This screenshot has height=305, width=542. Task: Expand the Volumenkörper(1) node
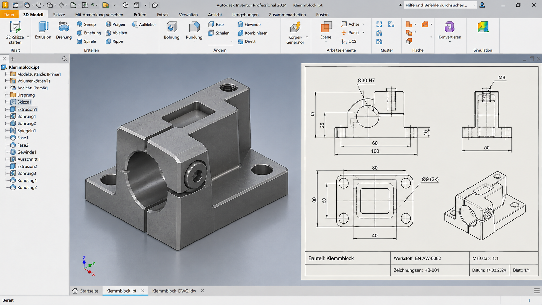(6, 81)
